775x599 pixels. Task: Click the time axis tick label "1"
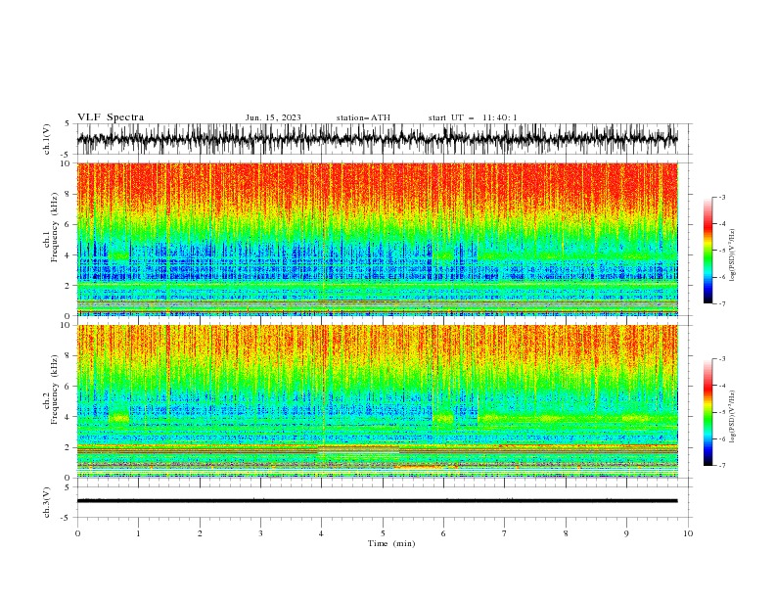tap(138, 533)
